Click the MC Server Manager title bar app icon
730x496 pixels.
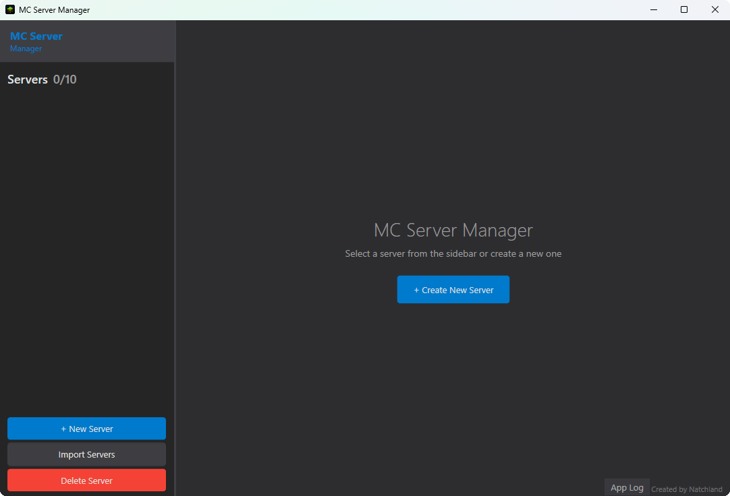pos(10,10)
